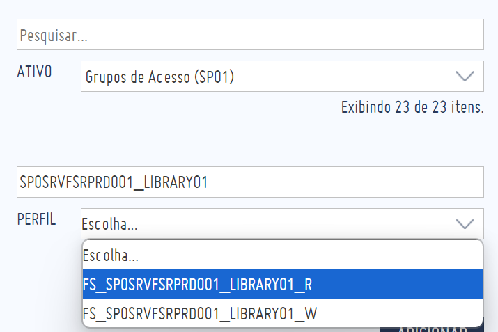Click the chevron arrow beside Grupos de Acesso

(x=465, y=76)
